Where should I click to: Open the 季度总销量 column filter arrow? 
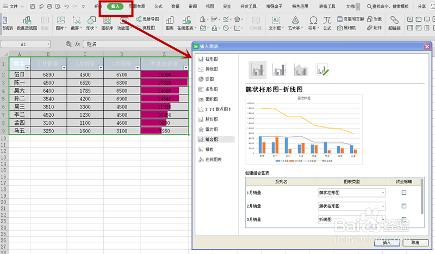pos(186,68)
